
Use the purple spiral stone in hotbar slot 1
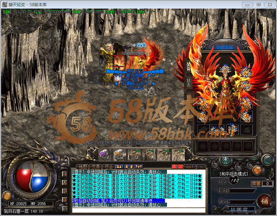pyautogui.click(x=105, y=154)
